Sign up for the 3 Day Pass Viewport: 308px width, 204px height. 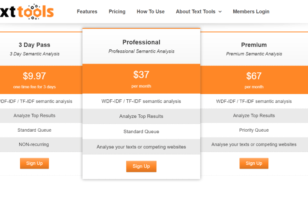click(34, 163)
